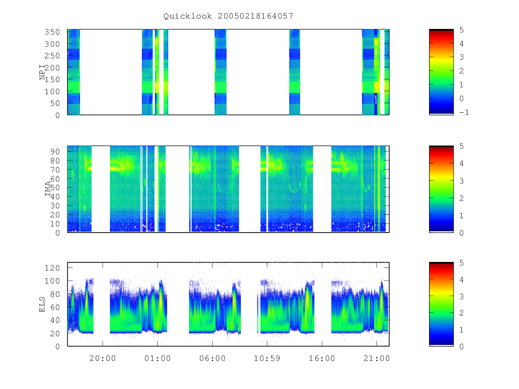This screenshot has width=519, height=389.
Task: Click the 150 tick on NPI axis
Action: point(53,80)
